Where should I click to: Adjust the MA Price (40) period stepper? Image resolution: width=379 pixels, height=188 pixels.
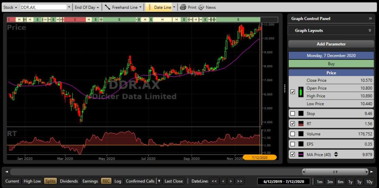click(x=336, y=154)
